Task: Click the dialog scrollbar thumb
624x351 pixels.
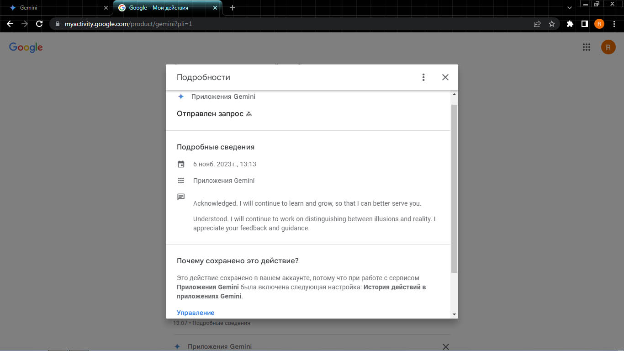Action: point(454,188)
